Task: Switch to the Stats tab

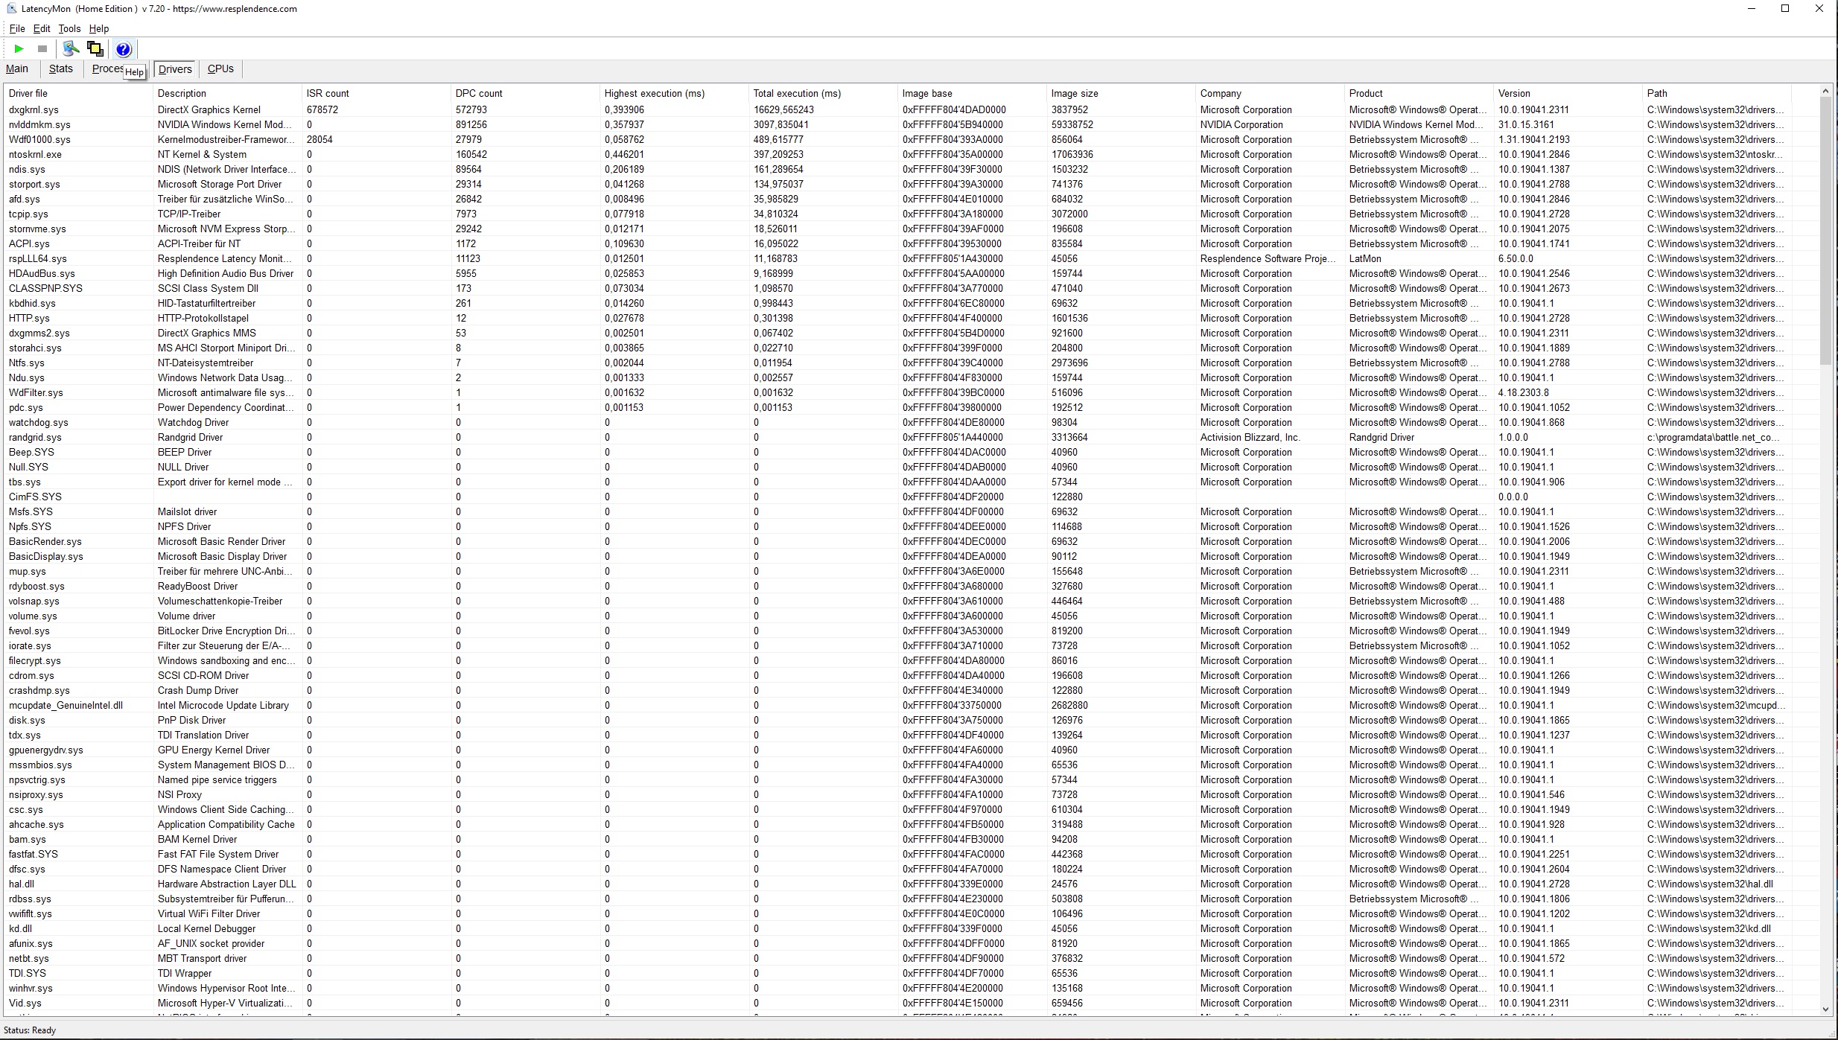Action: 61,68
